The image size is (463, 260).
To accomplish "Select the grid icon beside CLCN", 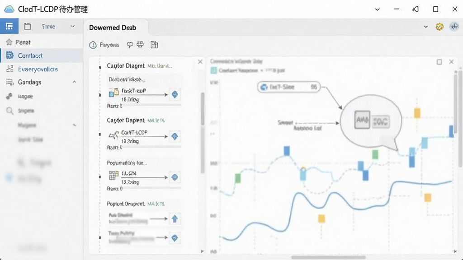I will pos(113,176).
